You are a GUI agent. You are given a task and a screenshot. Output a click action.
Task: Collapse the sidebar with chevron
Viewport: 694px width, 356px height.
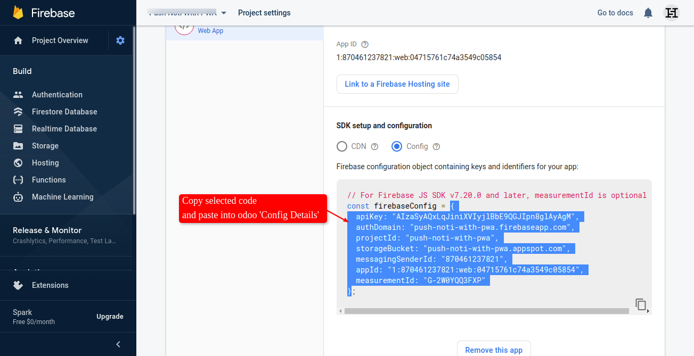tap(118, 344)
